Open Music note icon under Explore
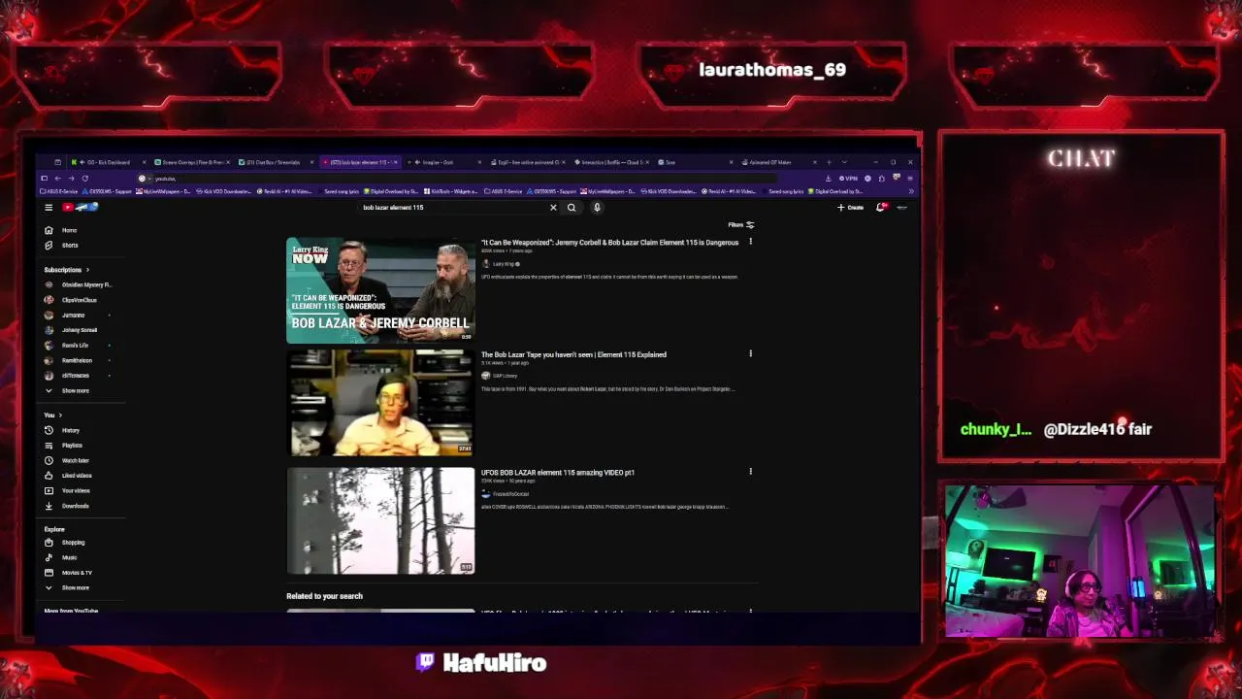This screenshot has height=699, width=1242. click(x=49, y=557)
